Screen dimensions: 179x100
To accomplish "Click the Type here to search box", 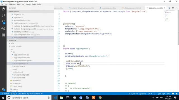I will coord(29,97).
